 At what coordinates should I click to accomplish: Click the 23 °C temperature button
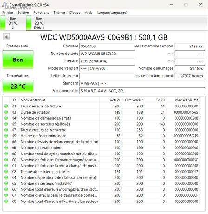18,87
